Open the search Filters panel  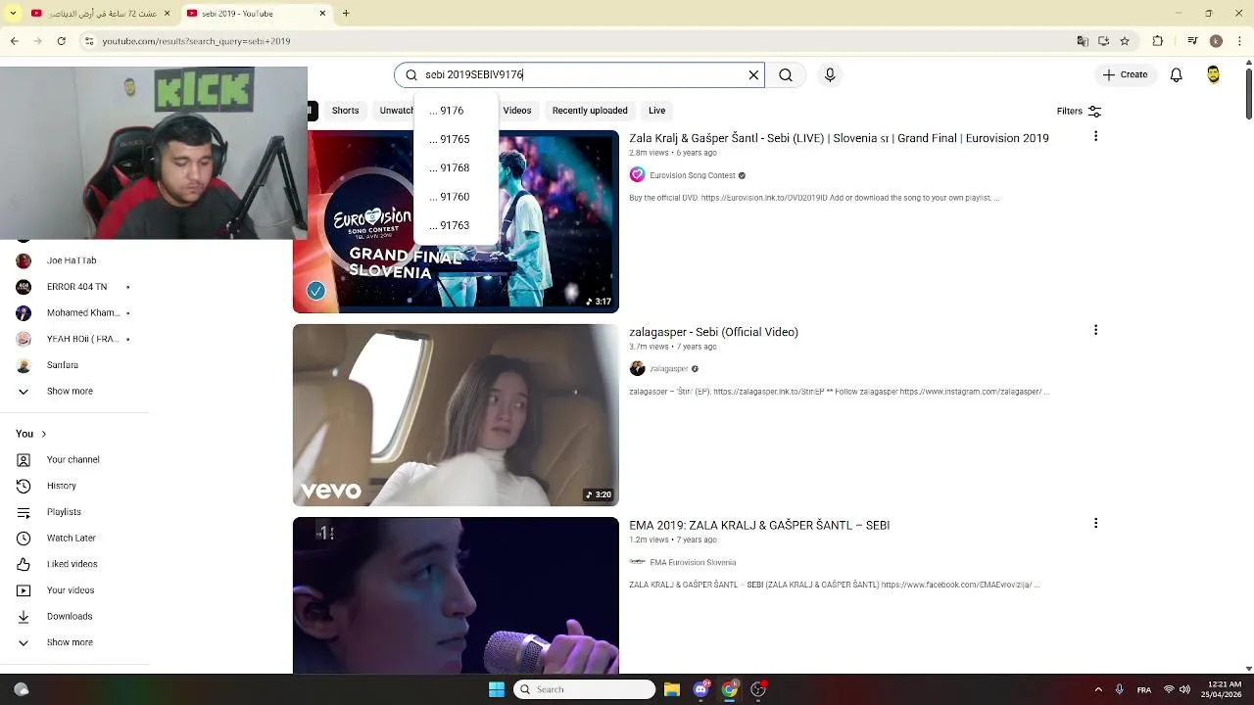[1079, 111]
